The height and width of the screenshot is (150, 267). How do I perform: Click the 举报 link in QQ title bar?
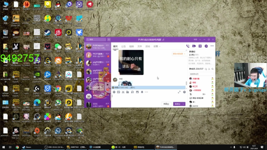[x=195, y=40]
